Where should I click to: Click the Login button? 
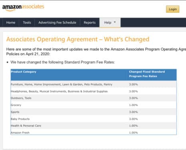[x=172, y=9]
